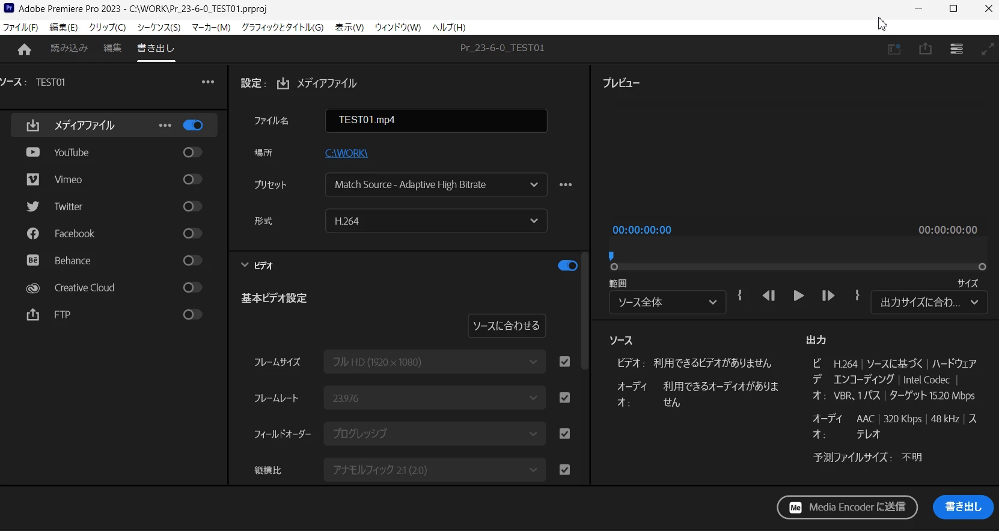This screenshot has height=531, width=999.
Task: Click the settings メディアファイル header icon
Action: (283, 83)
